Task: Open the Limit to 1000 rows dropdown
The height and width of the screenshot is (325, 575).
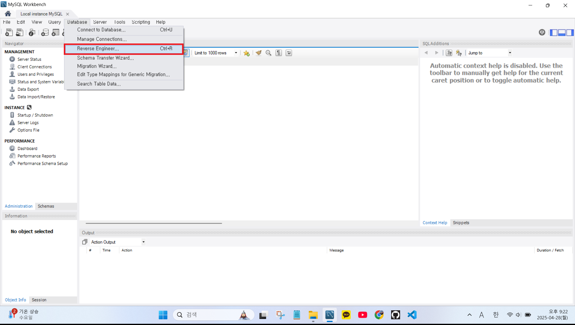Action: pos(236,53)
